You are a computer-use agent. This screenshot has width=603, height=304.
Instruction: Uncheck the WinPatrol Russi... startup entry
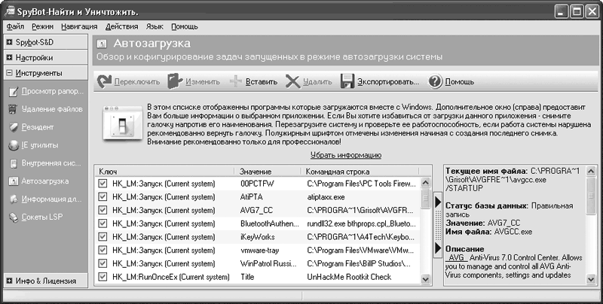click(x=103, y=263)
